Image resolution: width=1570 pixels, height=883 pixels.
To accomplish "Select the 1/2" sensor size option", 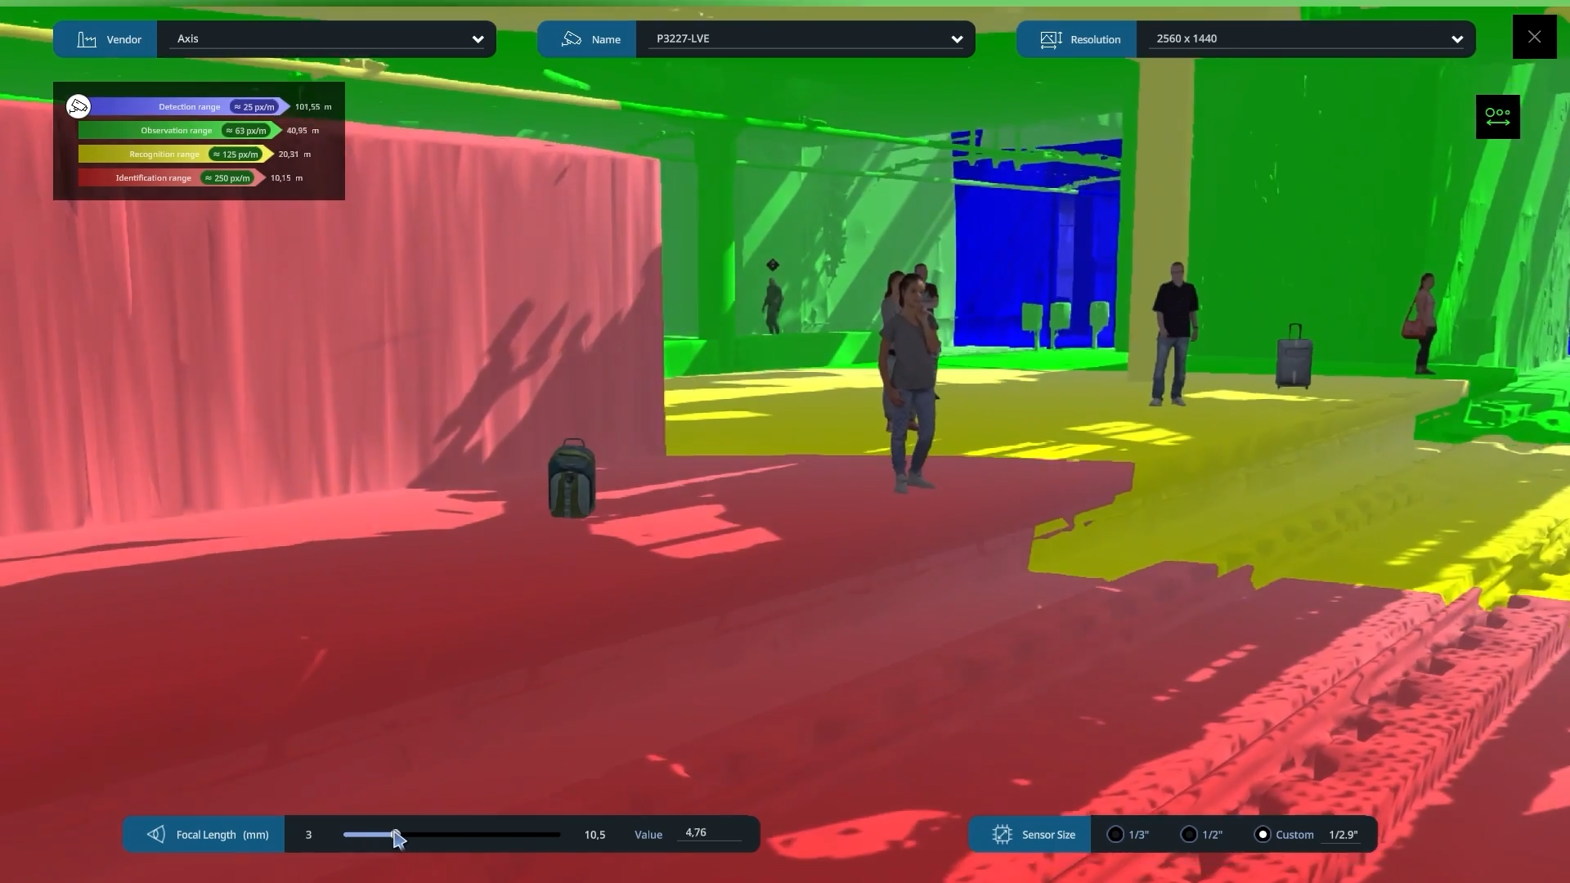I will coord(1189,834).
